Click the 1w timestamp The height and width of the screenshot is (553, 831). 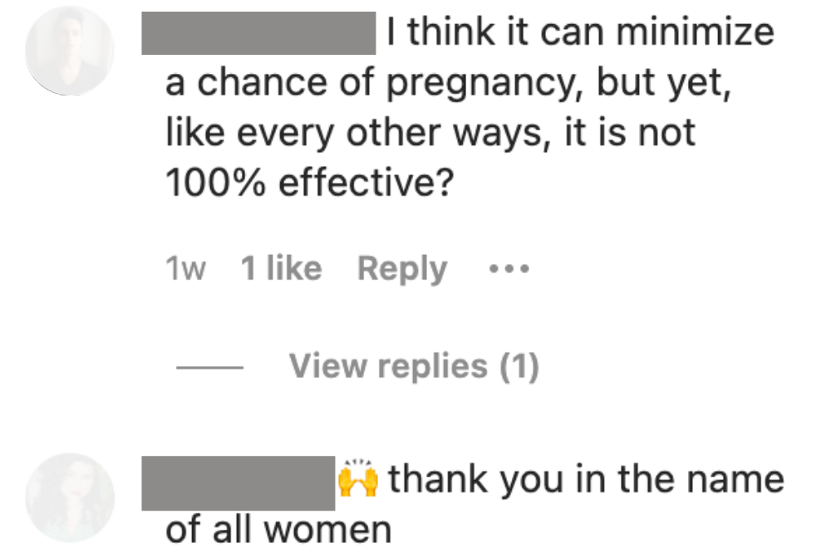[x=185, y=268]
